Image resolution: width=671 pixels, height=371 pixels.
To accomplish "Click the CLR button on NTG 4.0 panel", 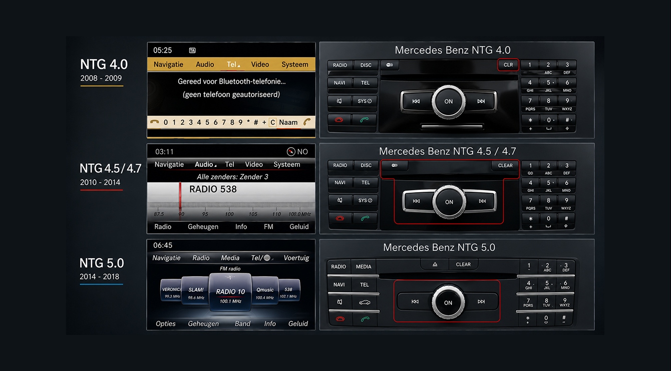I will click(508, 65).
